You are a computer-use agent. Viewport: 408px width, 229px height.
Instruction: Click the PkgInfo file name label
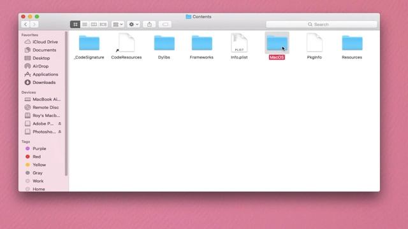point(314,57)
